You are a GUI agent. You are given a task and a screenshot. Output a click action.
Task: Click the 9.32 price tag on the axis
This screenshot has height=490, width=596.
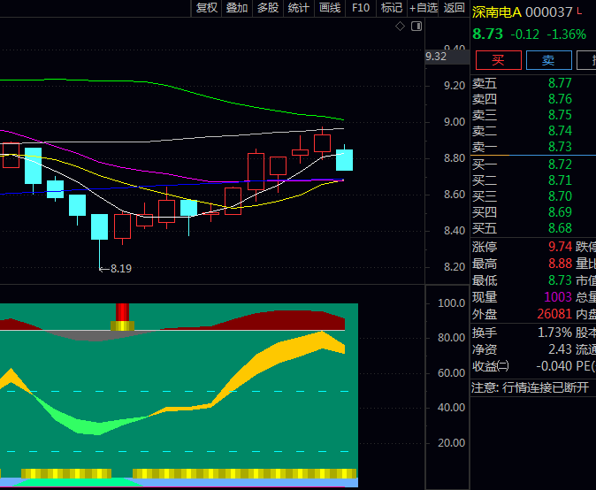pyautogui.click(x=436, y=56)
